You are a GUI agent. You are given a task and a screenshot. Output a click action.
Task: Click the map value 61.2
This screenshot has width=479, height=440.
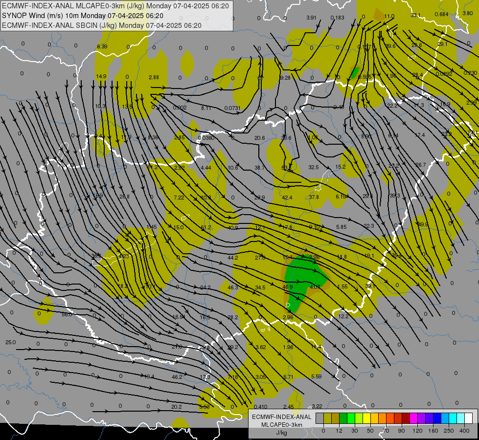[206, 227]
